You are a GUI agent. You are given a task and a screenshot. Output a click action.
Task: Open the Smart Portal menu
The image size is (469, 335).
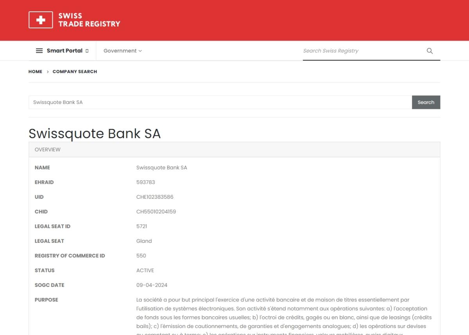[x=64, y=51]
